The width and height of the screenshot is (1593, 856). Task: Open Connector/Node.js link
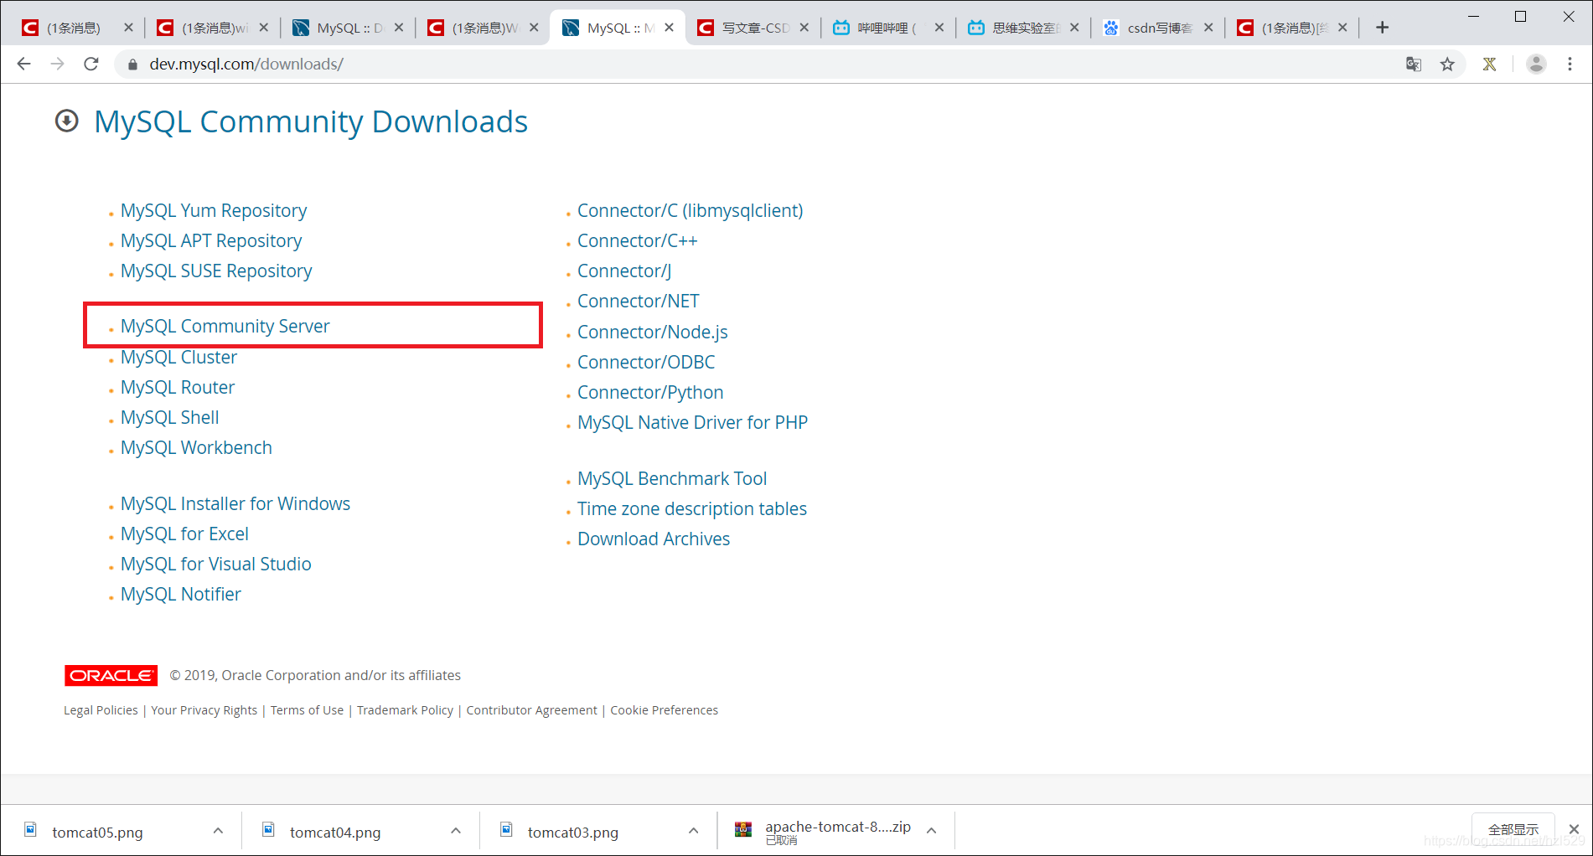coord(653,332)
